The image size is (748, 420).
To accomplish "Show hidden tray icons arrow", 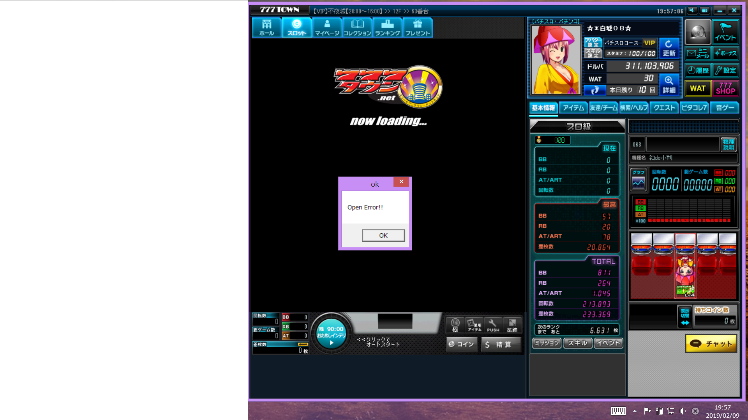I will pyautogui.click(x=635, y=411).
